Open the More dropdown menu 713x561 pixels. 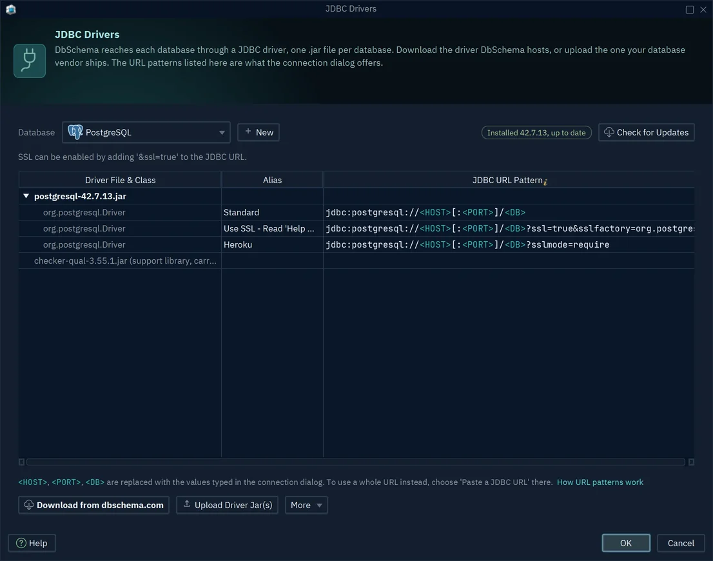coord(306,505)
